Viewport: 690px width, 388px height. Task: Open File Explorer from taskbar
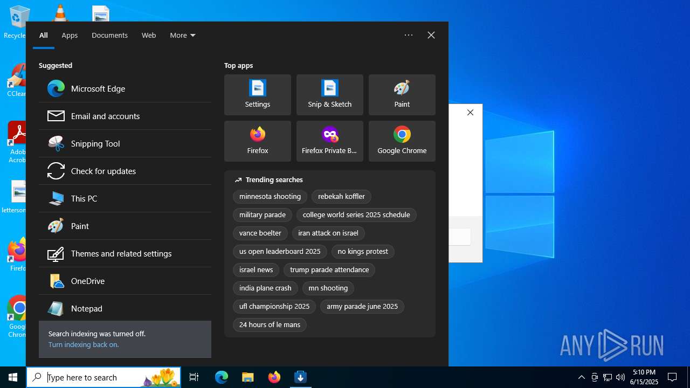pos(247,377)
